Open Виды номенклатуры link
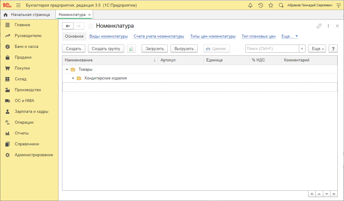Viewport: 344px width, 201px height. click(108, 36)
